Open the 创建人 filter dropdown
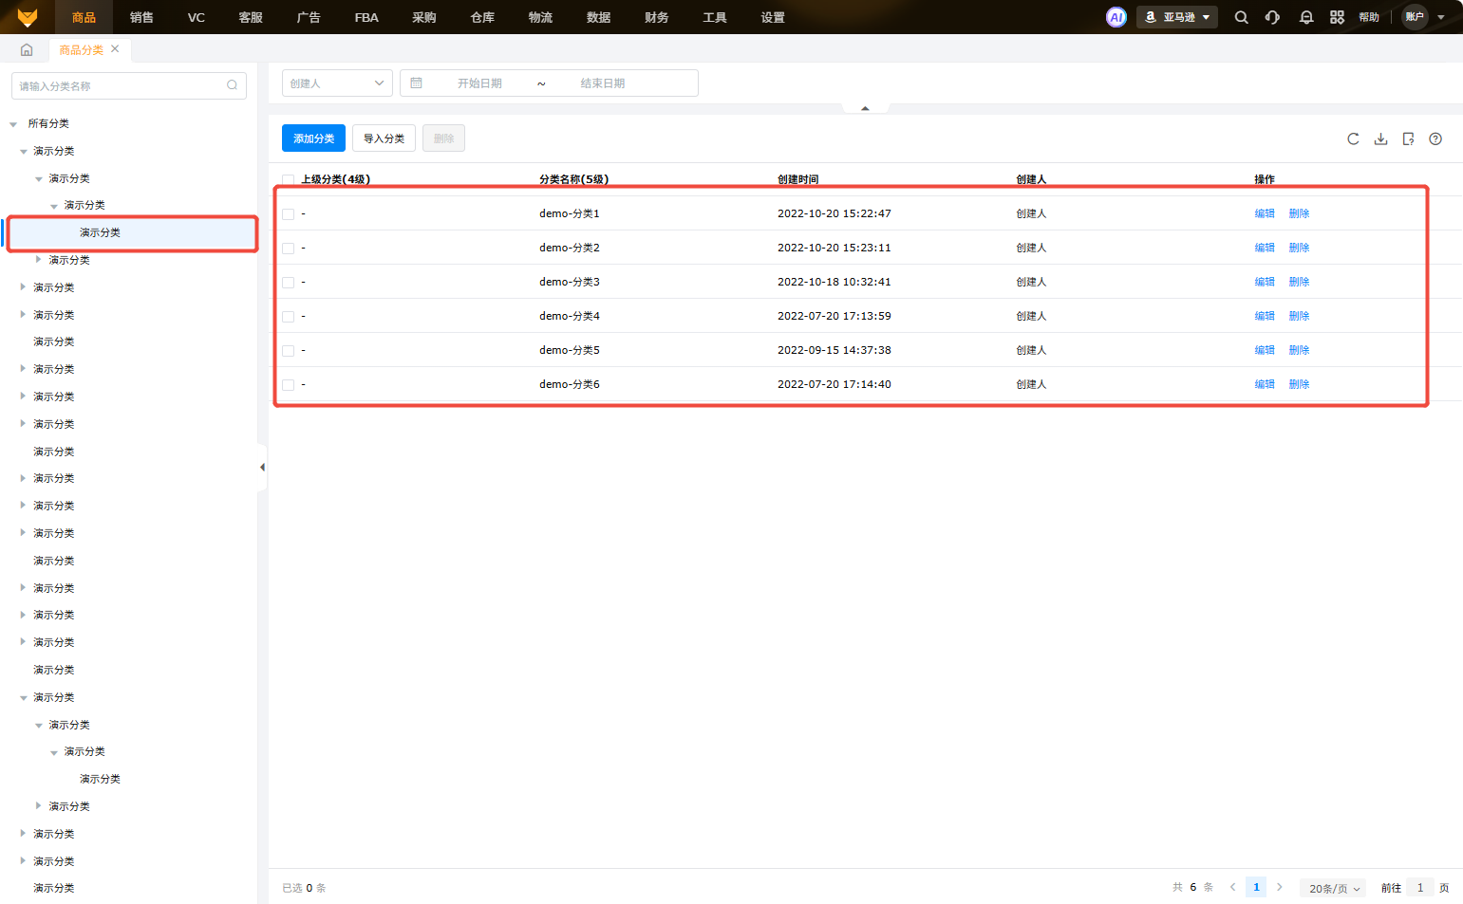This screenshot has height=904, width=1463. pyautogui.click(x=337, y=83)
